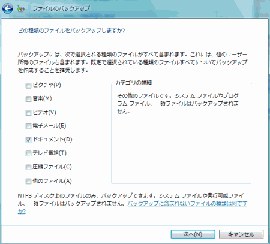Check the 圧縮ファイル(C) checkbox
This screenshot has height=244, width=270.
coord(28,167)
